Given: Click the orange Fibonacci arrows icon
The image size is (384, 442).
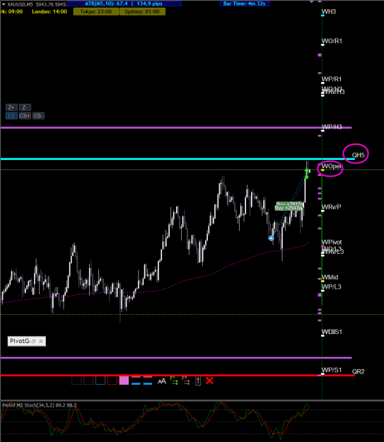Looking at the screenshot, I should point(186,380).
